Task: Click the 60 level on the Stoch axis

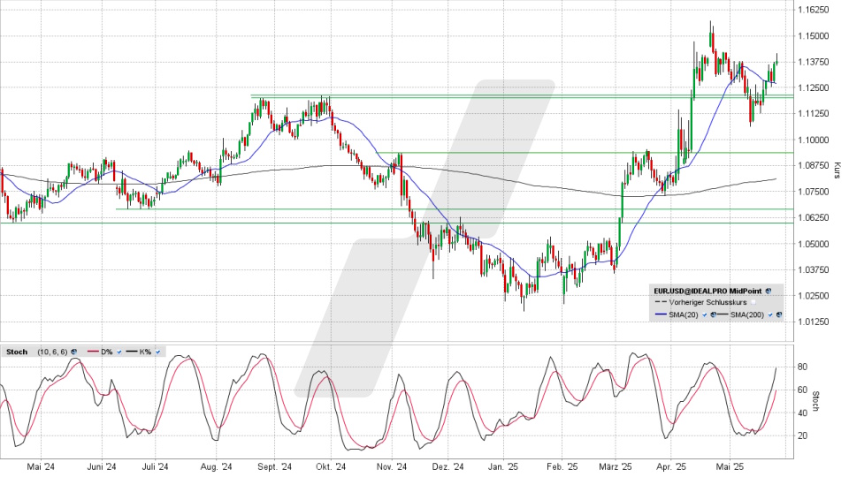Action: [802, 390]
